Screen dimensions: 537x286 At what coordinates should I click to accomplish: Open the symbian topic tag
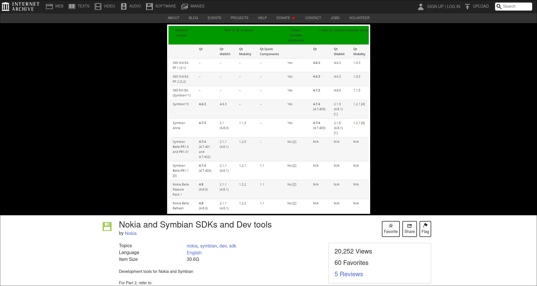pyautogui.click(x=208, y=246)
